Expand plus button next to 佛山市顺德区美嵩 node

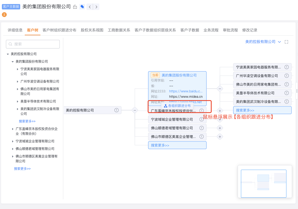(x=220, y=137)
